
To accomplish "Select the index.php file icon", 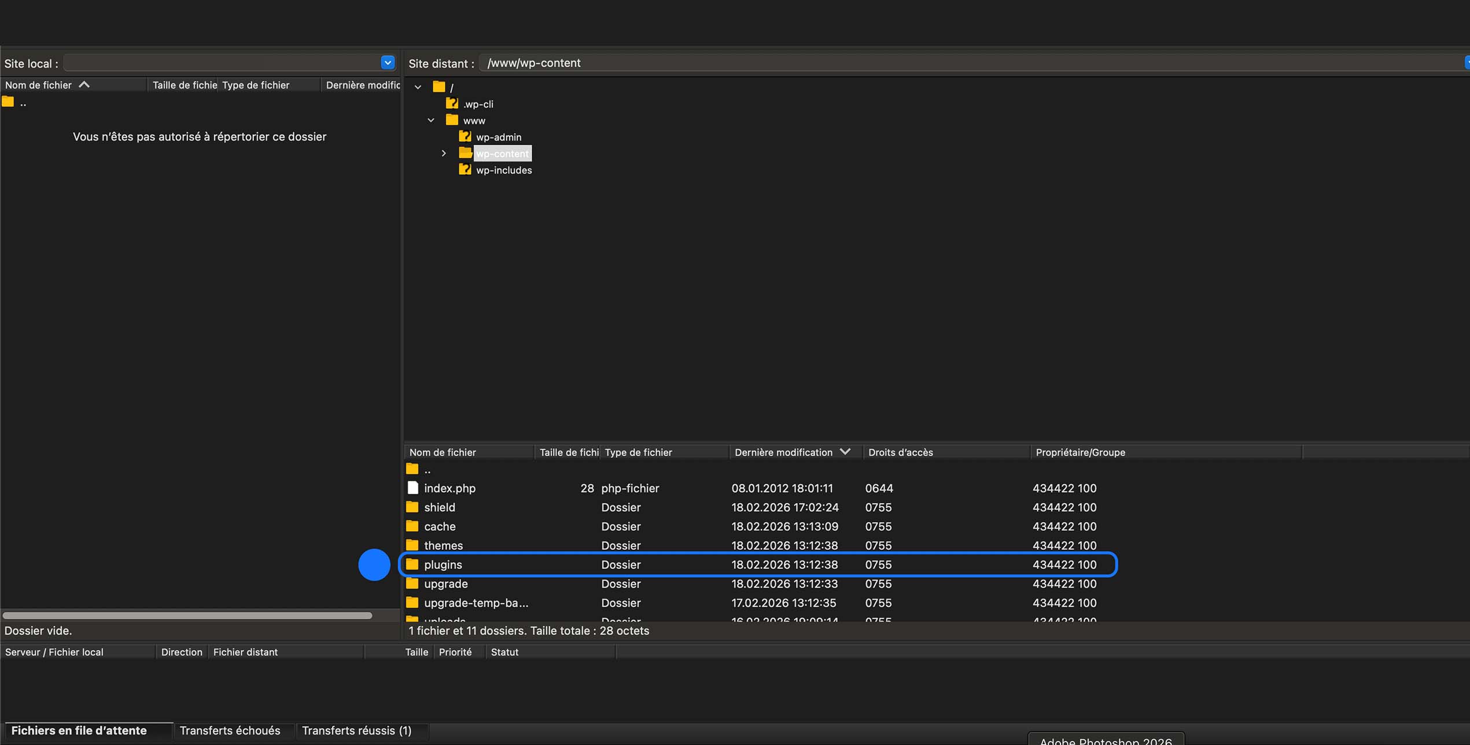I will pos(412,488).
